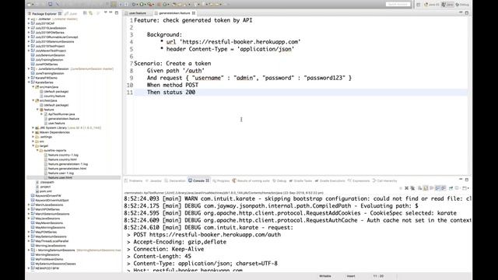
Task: Expand the July2019POMSeries project
Action: (x=29, y=33)
